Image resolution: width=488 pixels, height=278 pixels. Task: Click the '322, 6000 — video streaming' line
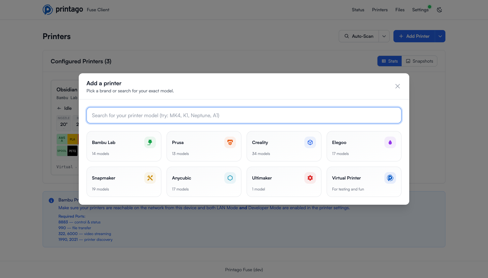[x=85, y=234]
